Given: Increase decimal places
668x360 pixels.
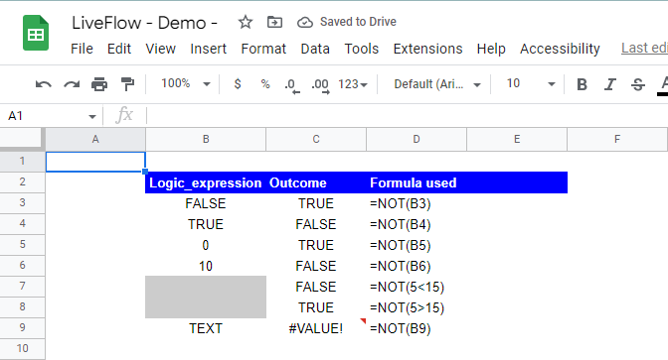Looking at the screenshot, I should [320, 84].
